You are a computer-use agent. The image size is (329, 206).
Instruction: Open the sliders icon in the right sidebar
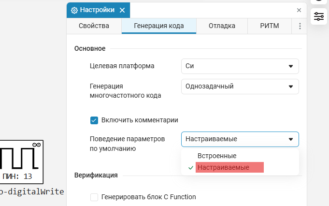tap(319, 16)
